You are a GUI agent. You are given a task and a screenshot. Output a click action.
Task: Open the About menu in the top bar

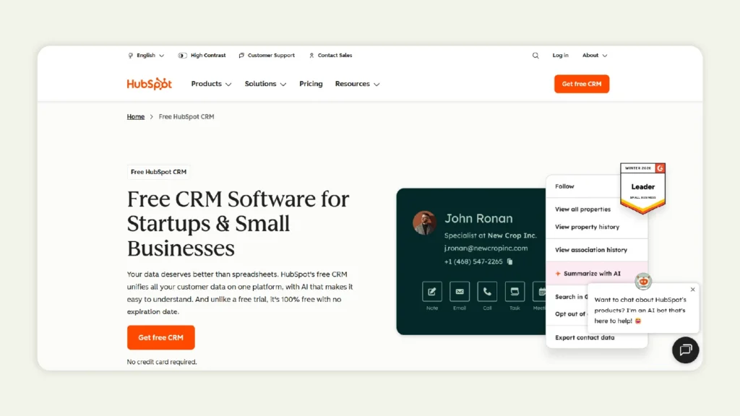[x=594, y=55]
